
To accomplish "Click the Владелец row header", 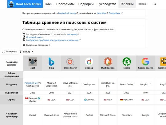I will coord(12,84).
